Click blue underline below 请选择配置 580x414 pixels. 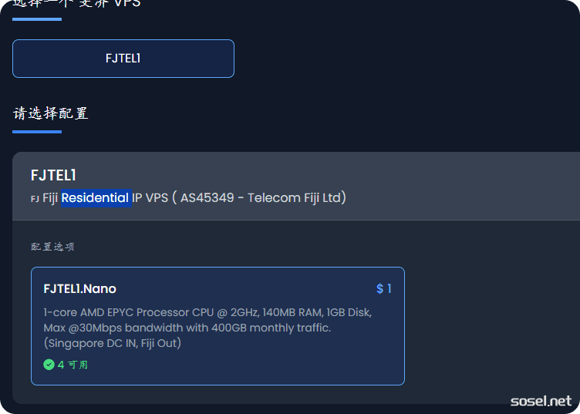click(x=36, y=132)
